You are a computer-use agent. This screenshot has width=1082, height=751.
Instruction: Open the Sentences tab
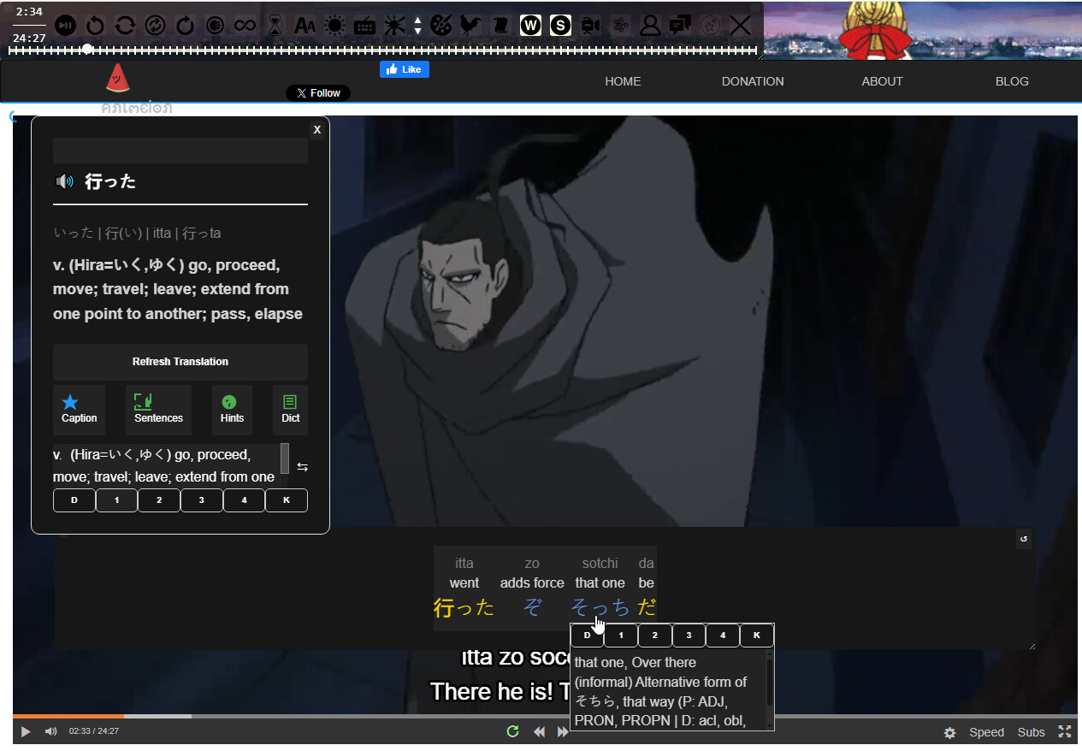[158, 410]
